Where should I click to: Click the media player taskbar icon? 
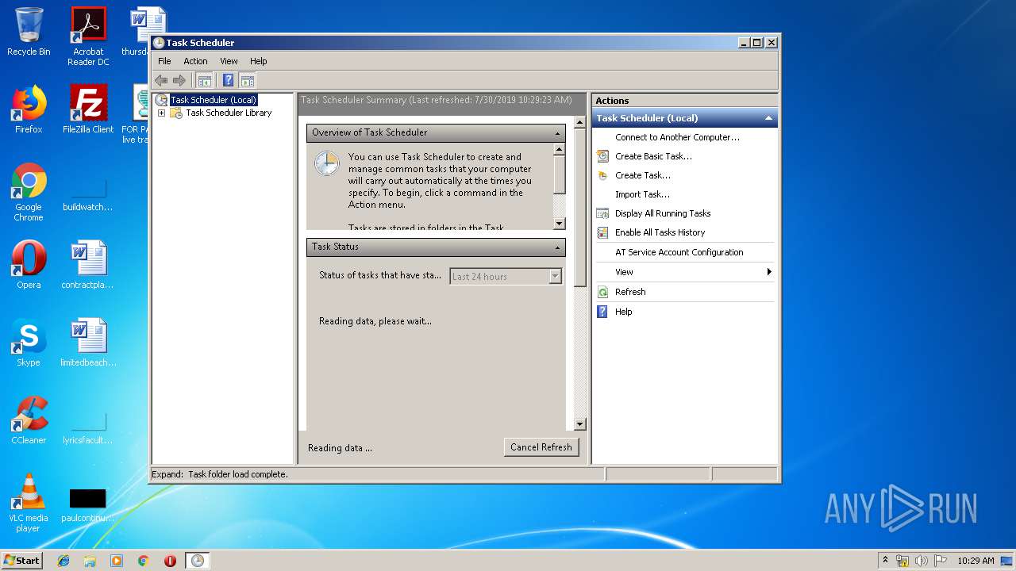coord(117,561)
